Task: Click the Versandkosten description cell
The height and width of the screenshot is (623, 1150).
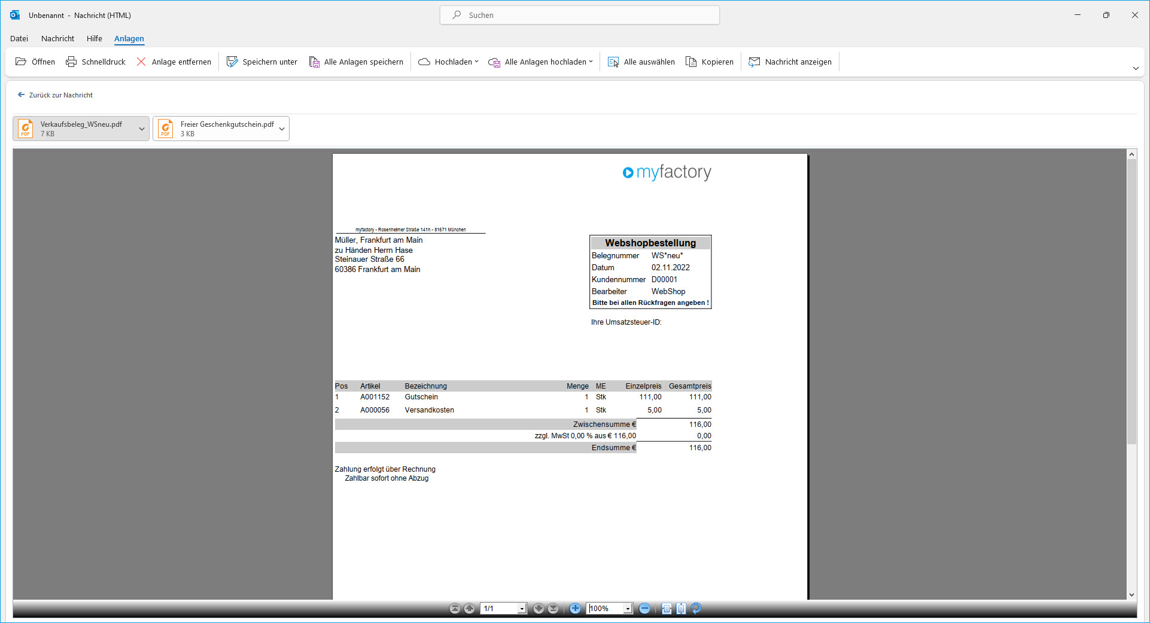Action: 430,410
